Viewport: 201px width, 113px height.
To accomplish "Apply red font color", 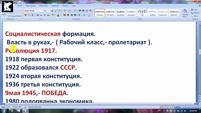I will 58,15.
